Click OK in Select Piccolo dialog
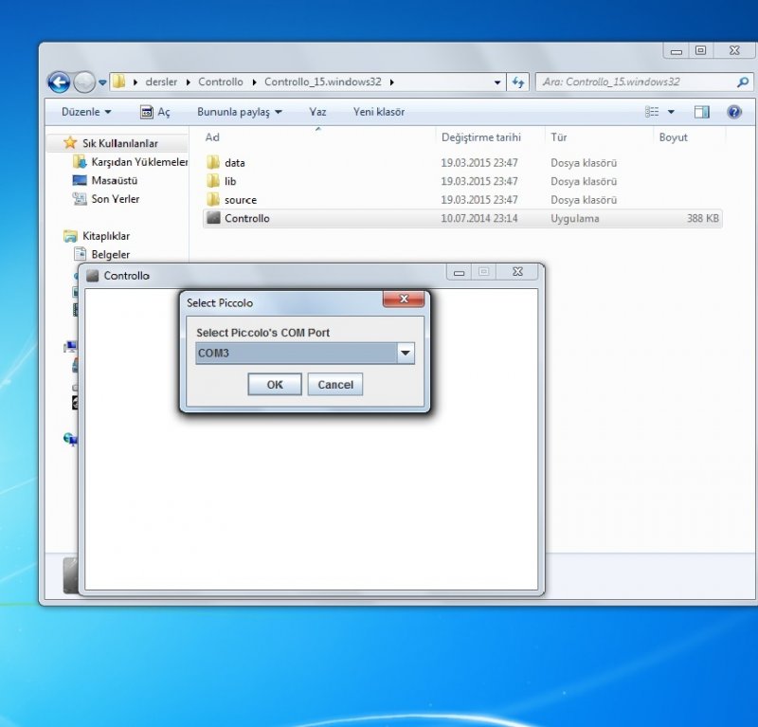This screenshot has width=758, height=727. coord(274,384)
